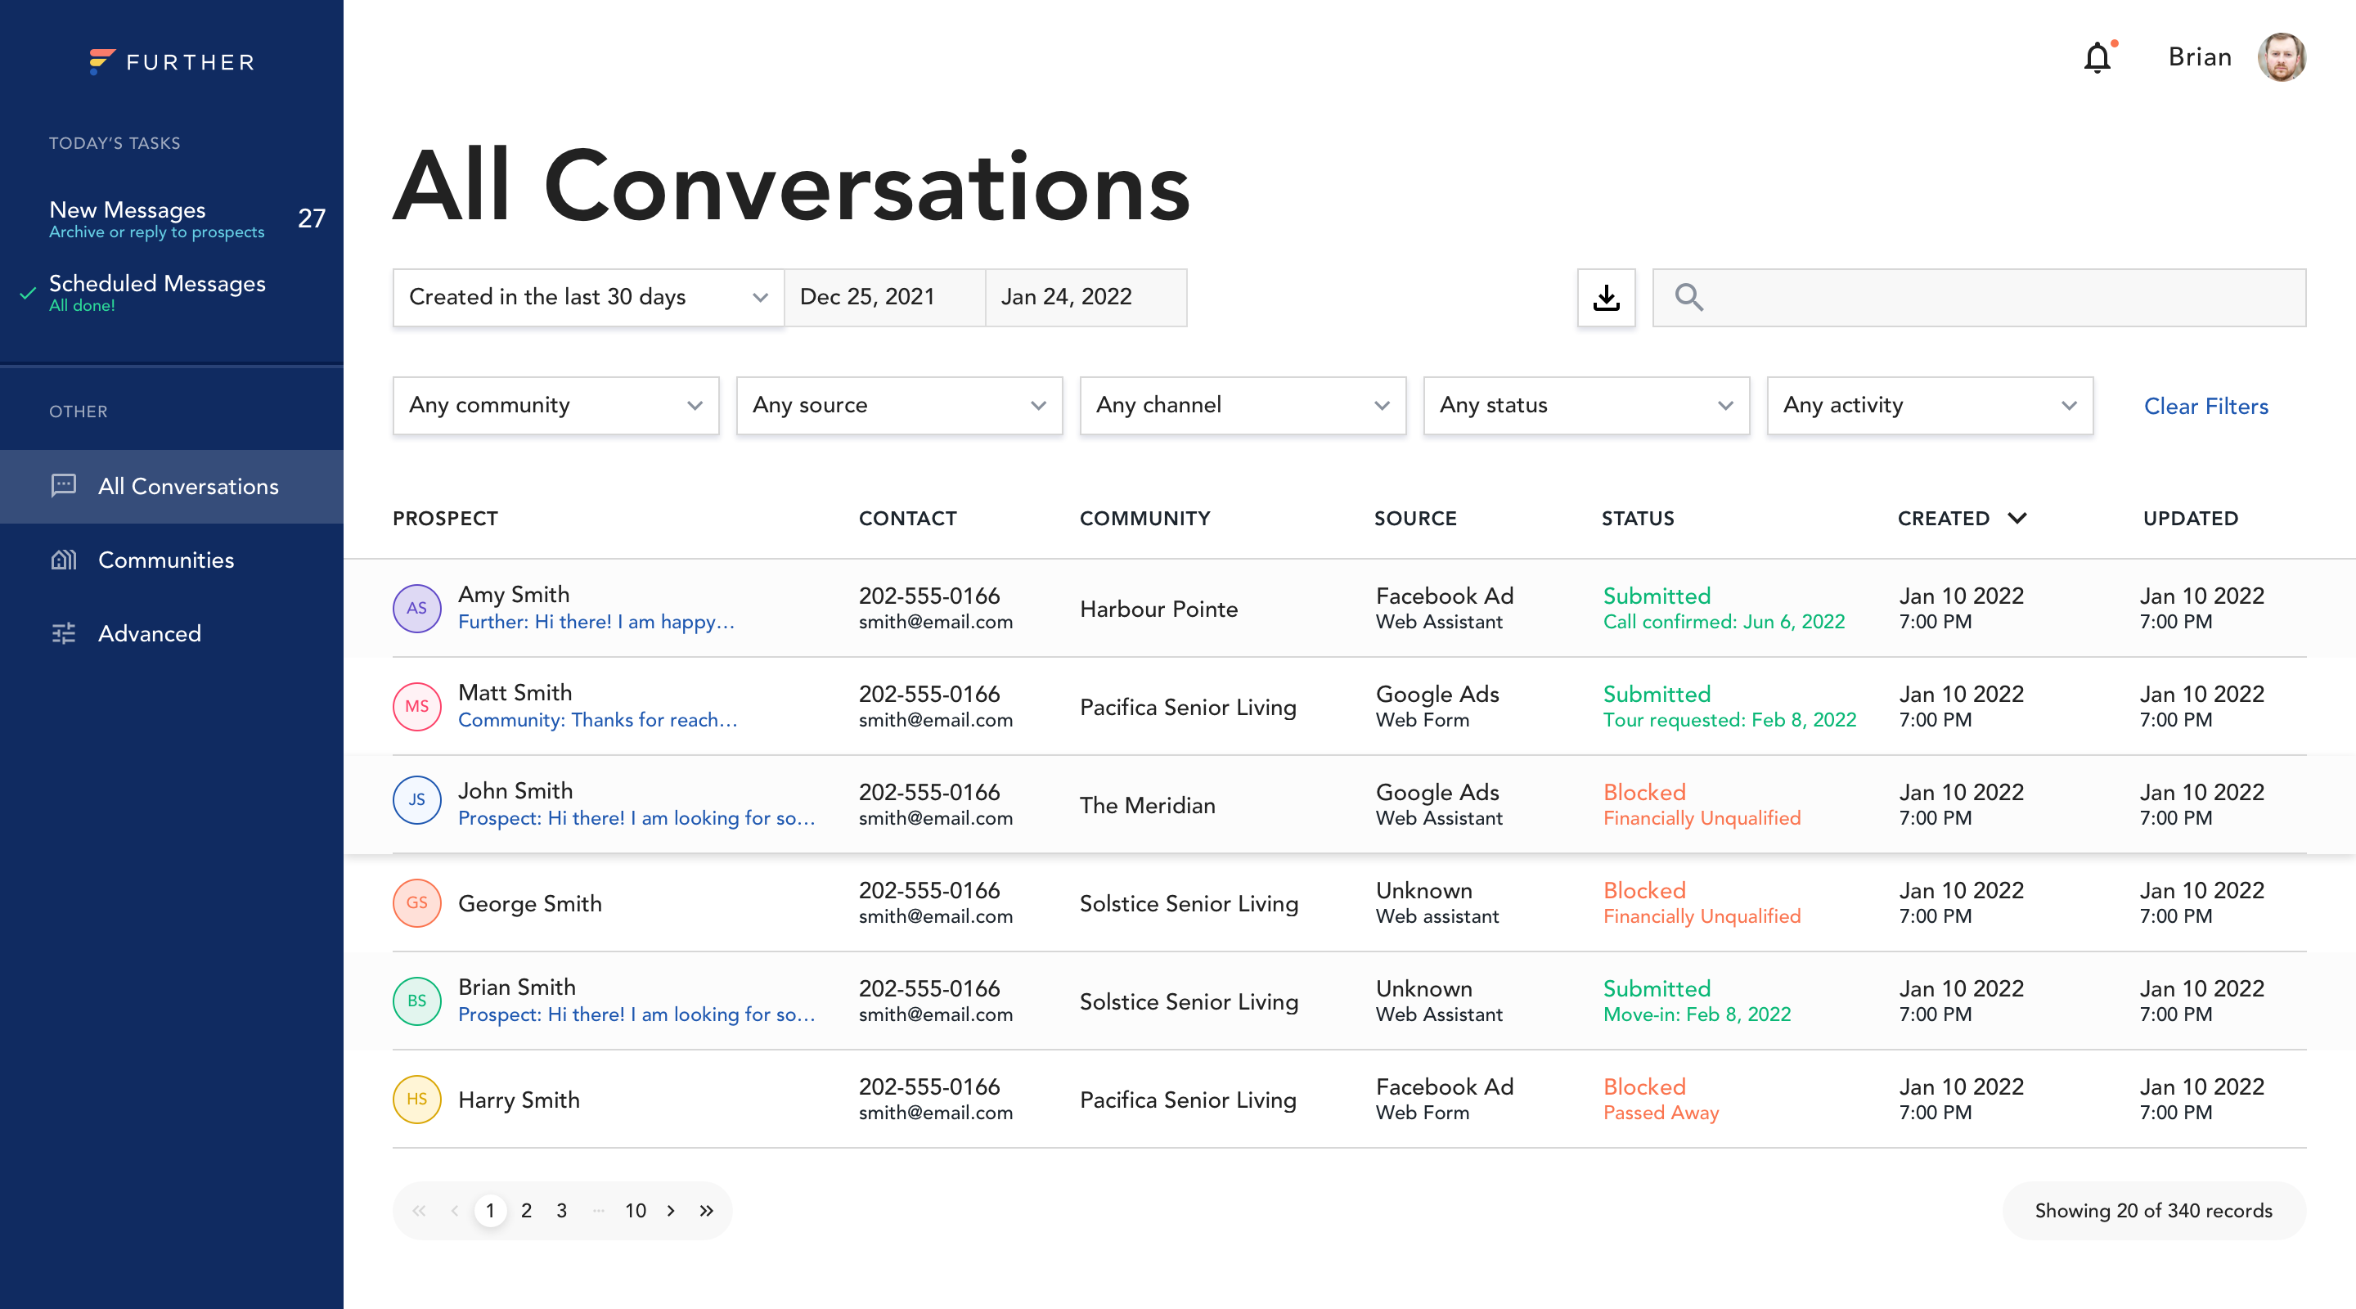Screen dimensions: 2356x1309
Task: Click the 27 new messages count
Action: pyautogui.click(x=312, y=218)
